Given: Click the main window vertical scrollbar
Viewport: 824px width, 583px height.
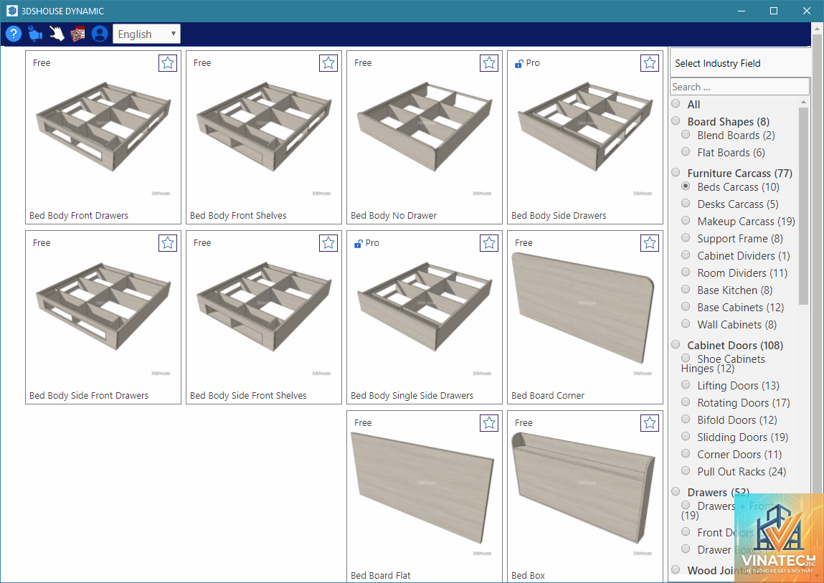Looking at the screenshot, I should tap(818, 263).
